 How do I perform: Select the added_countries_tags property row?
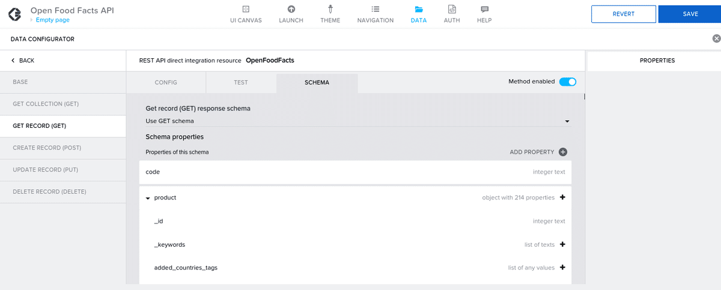click(355, 267)
